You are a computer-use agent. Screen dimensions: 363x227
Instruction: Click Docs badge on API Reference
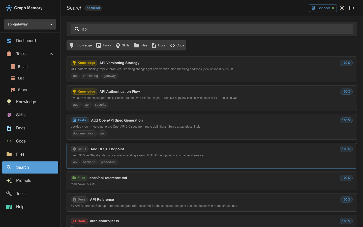(x=79, y=200)
